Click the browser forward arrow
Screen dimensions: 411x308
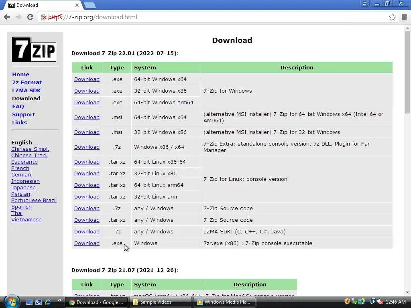click(x=18, y=17)
